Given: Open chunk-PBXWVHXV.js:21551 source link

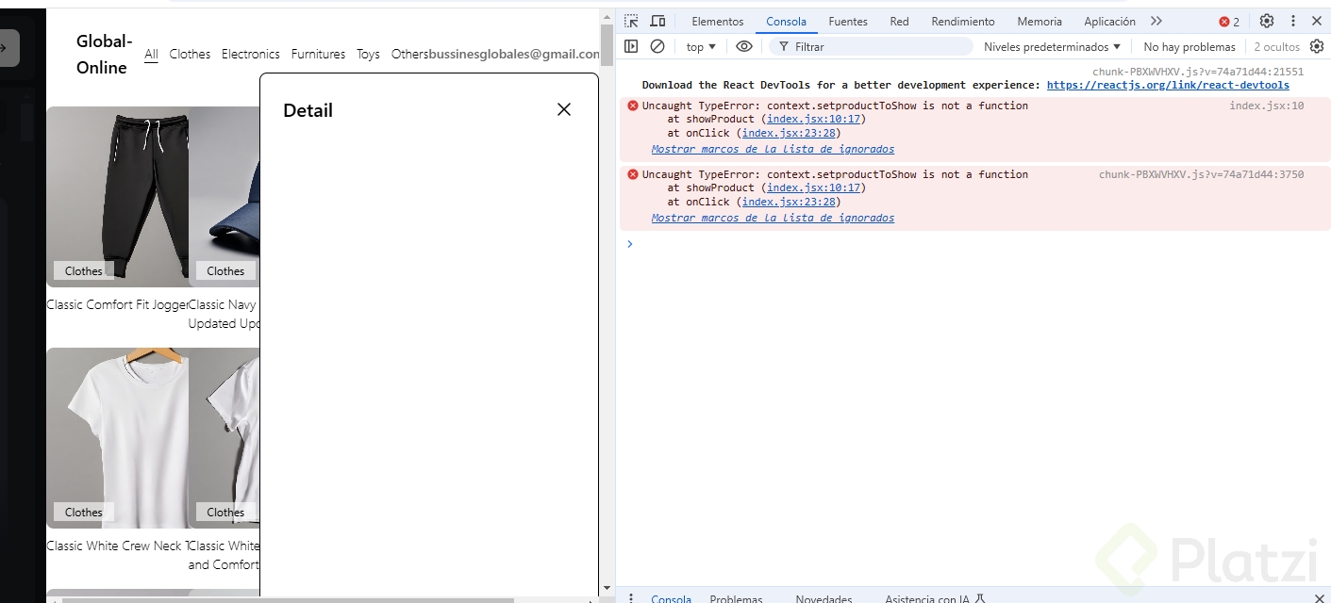Looking at the screenshot, I should pyautogui.click(x=1198, y=72).
